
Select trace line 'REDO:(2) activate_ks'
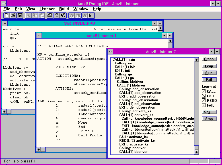(x=137, y=141)
